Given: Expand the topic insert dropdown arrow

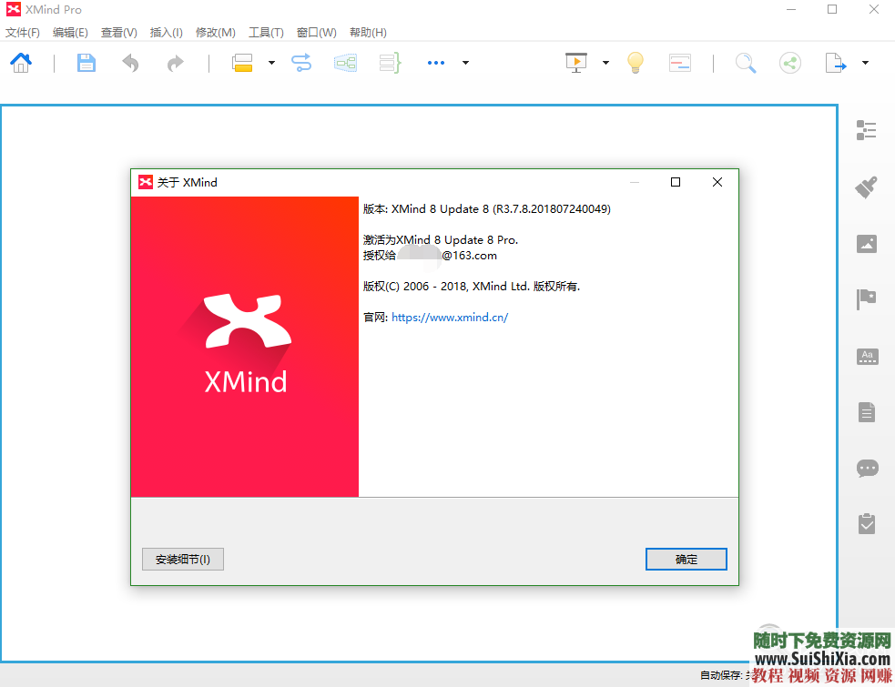Looking at the screenshot, I should 270,62.
